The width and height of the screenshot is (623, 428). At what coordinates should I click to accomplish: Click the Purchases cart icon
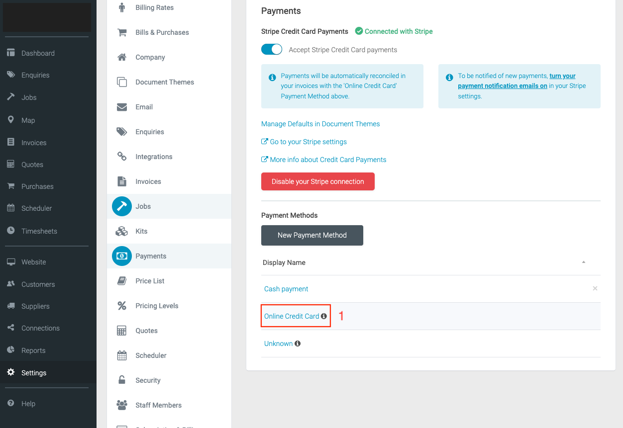11,186
